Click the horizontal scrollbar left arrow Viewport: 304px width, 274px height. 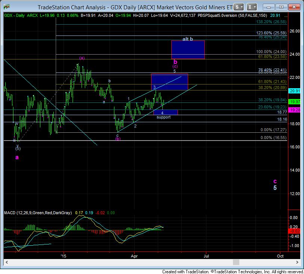coord(6,262)
